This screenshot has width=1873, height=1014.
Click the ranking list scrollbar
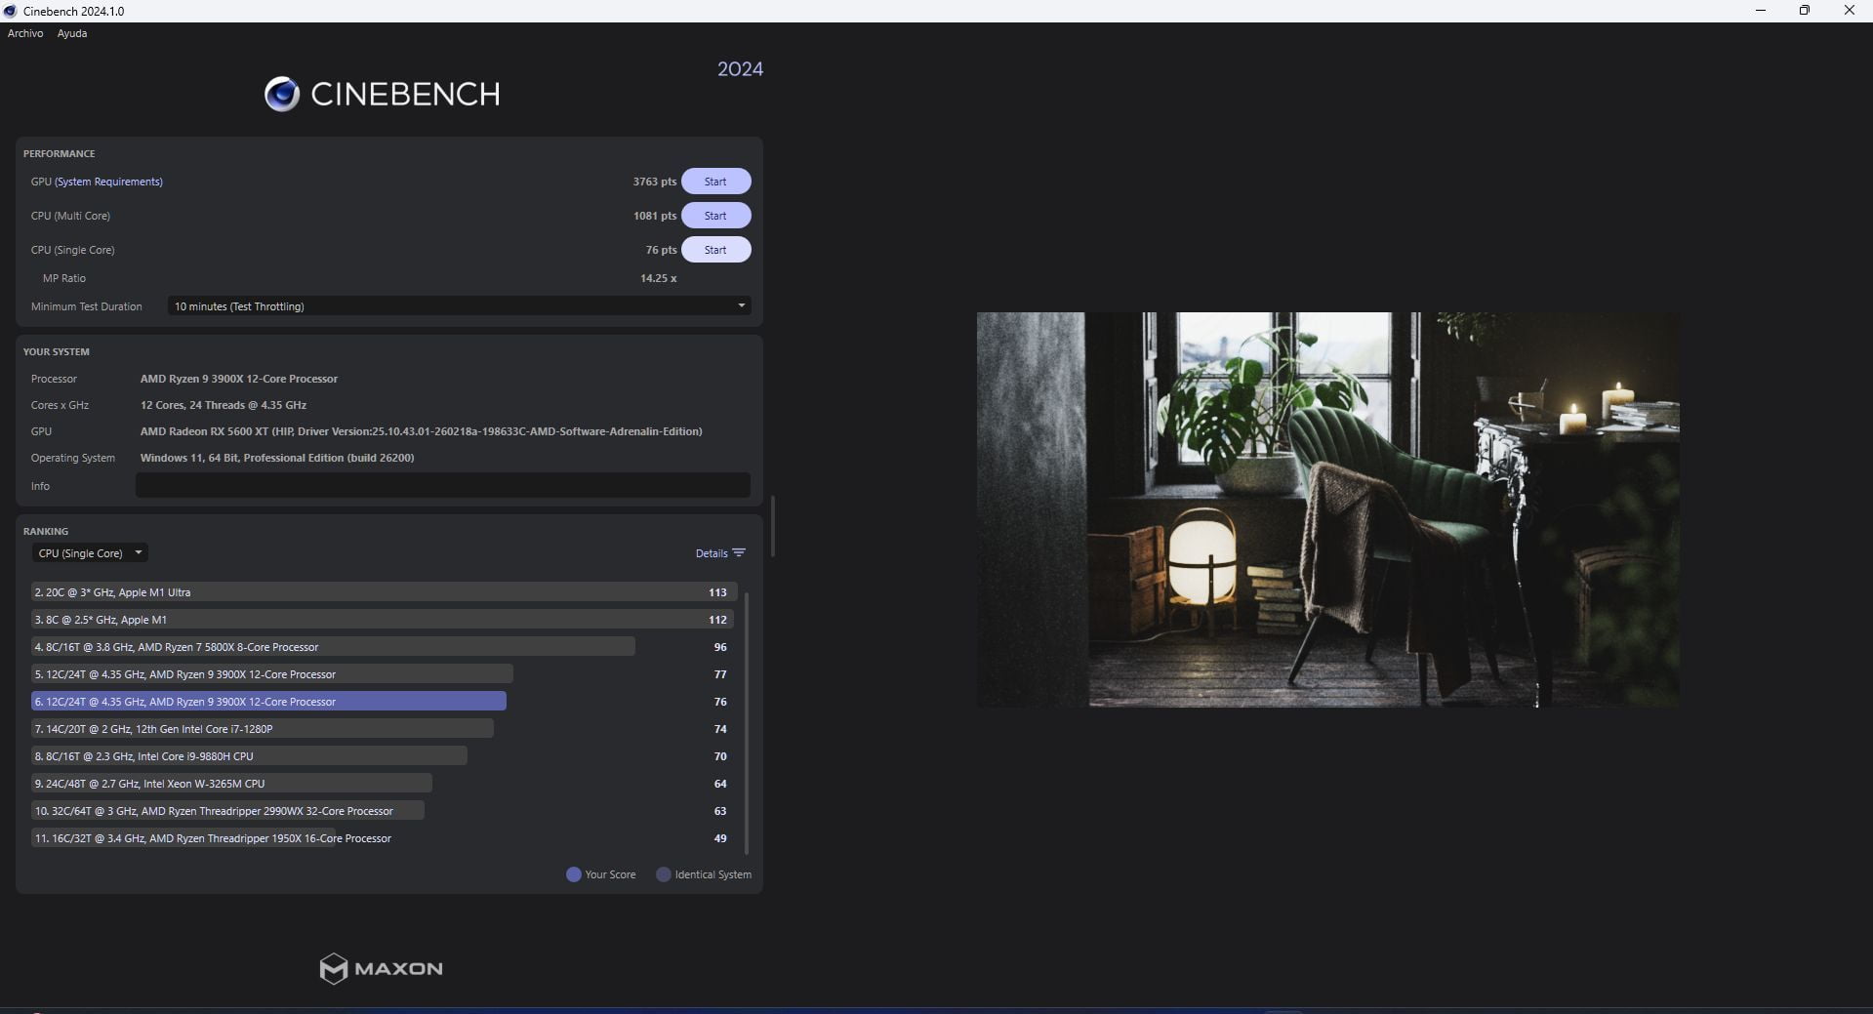[x=747, y=722]
